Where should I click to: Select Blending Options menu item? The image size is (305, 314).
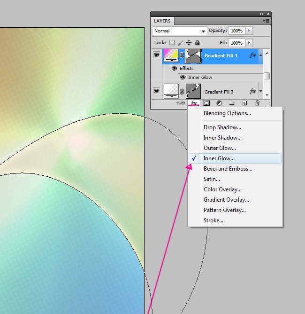(x=227, y=113)
